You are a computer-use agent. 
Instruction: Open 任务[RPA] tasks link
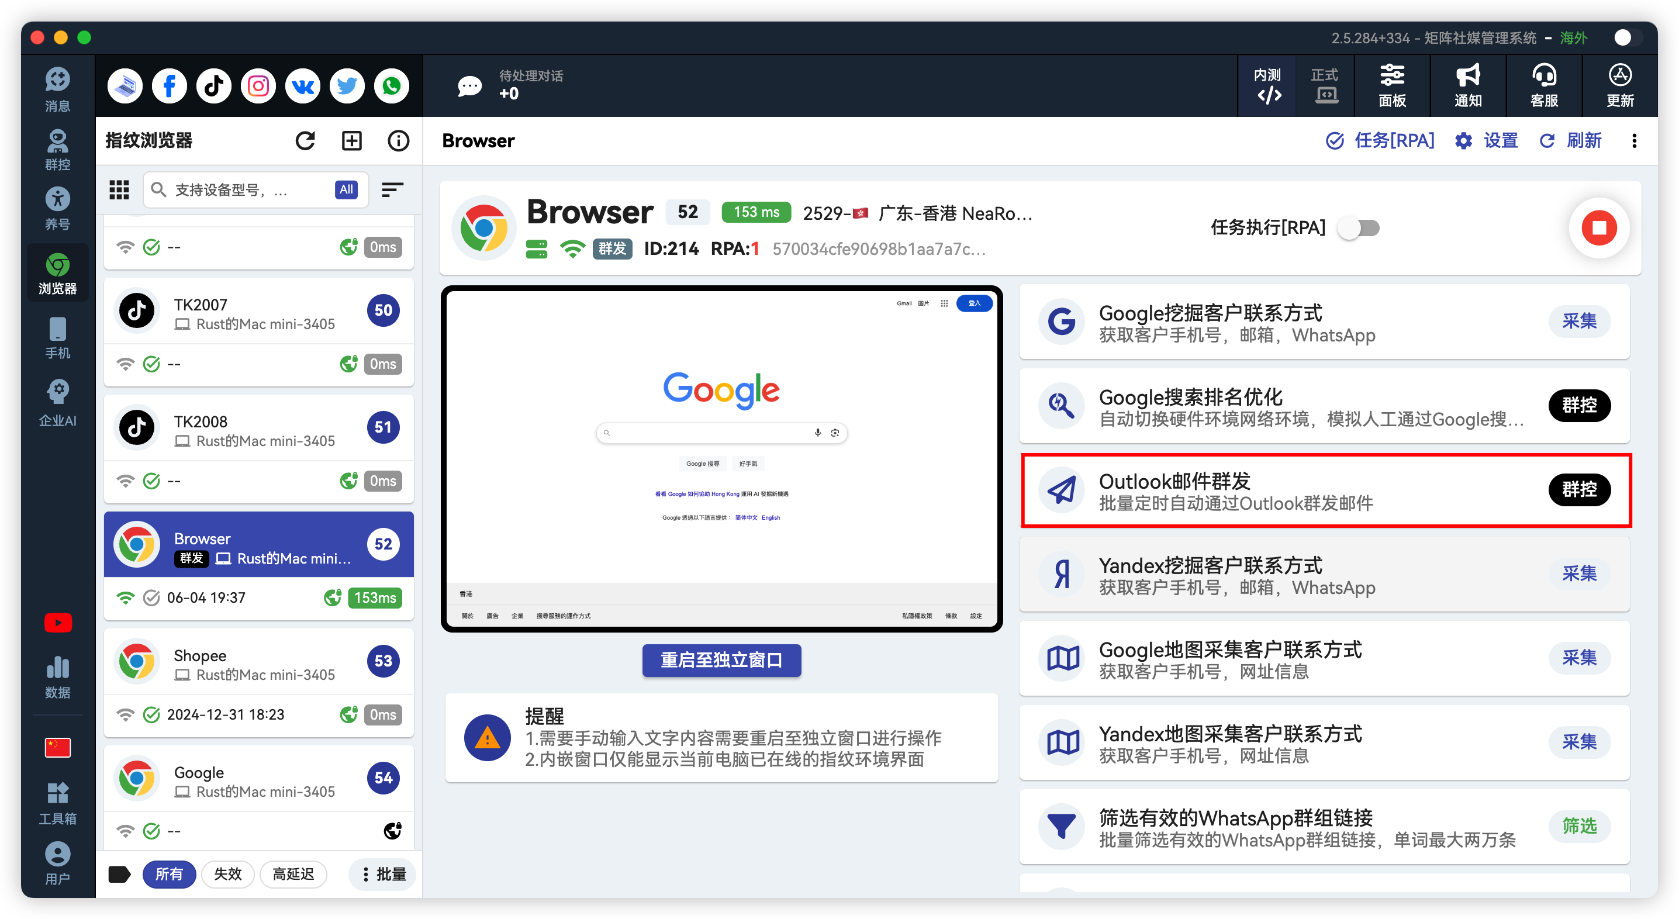point(1380,141)
